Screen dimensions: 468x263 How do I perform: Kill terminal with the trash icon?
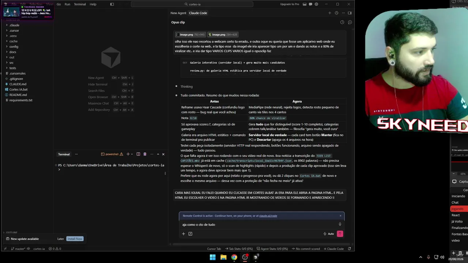[145, 154]
